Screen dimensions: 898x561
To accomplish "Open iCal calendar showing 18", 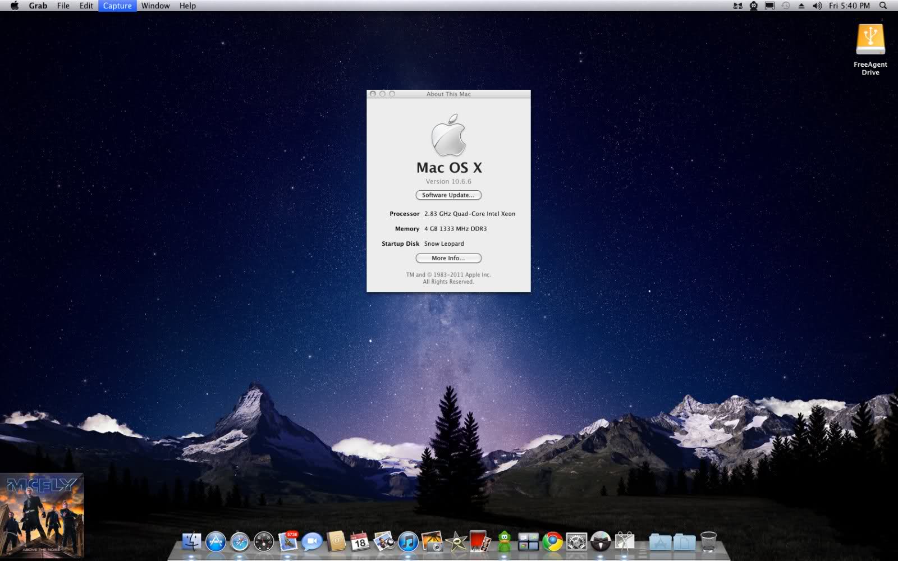I will pos(360,541).
